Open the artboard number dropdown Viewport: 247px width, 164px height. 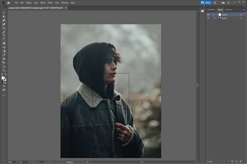coord(45,162)
